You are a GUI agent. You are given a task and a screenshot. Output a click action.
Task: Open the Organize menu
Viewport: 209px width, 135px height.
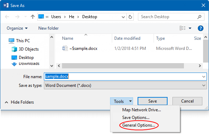[17, 28]
